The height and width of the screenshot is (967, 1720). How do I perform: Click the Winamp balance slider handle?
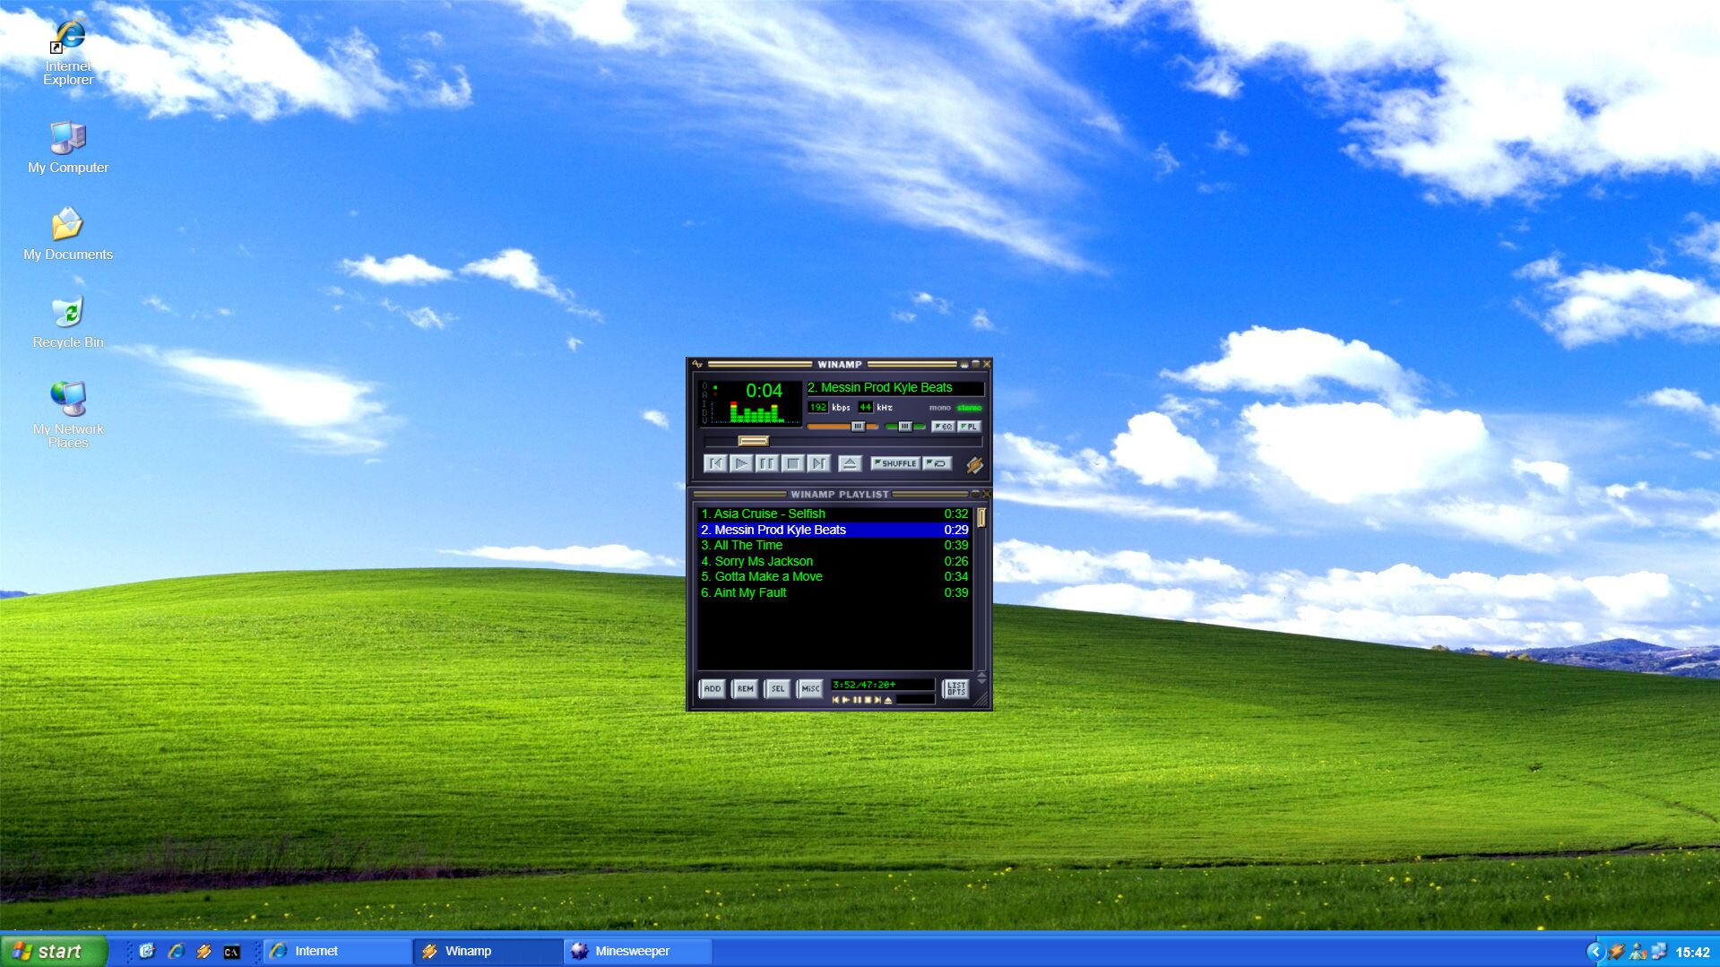click(905, 427)
